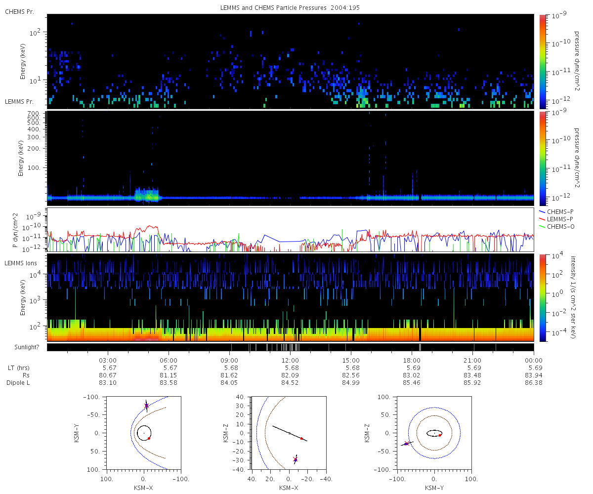Image resolution: width=593 pixels, height=494 pixels.
Task: Click the Rs value '82.09'
Action: (x=291, y=376)
